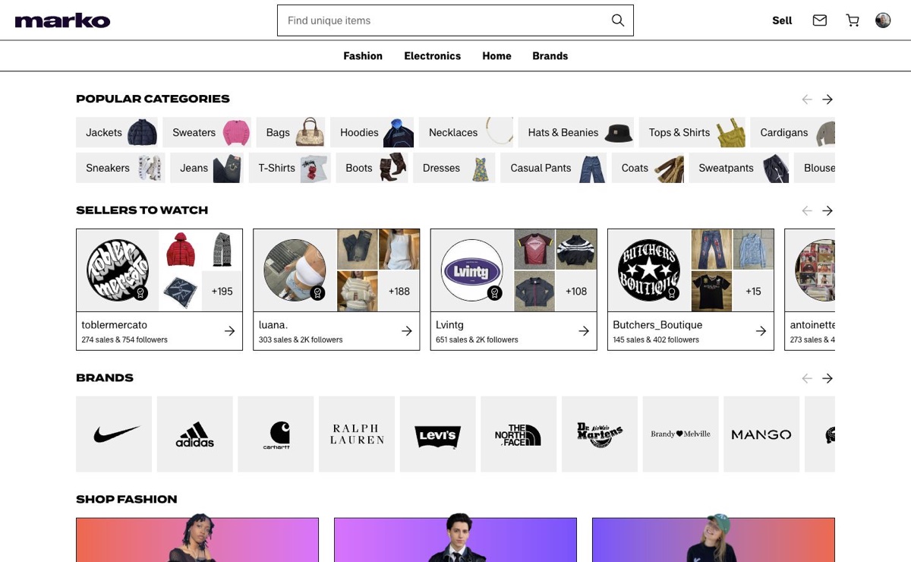
Task: Open toblermercato seller arrow
Action: [229, 331]
